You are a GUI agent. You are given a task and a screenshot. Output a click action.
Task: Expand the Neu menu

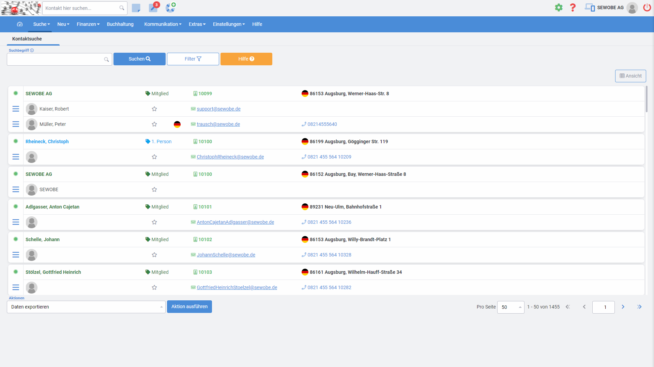63,24
